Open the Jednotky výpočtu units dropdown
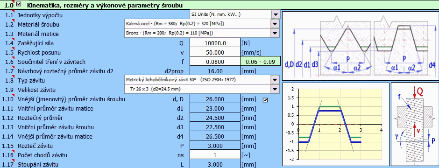Viewport: 439px width, 168px height. point(276,14)
